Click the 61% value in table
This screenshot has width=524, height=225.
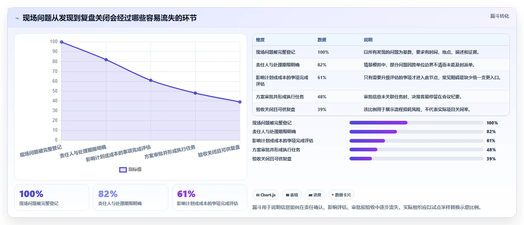[x=322, y=78]
